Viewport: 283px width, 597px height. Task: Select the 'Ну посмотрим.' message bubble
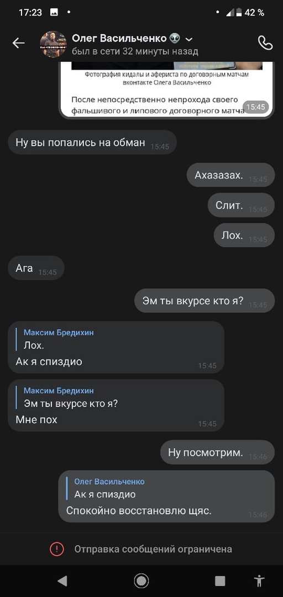pyautogui.click(x=217, y=452)
